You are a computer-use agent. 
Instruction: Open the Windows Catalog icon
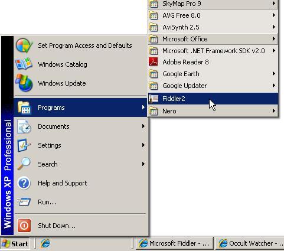24,64
